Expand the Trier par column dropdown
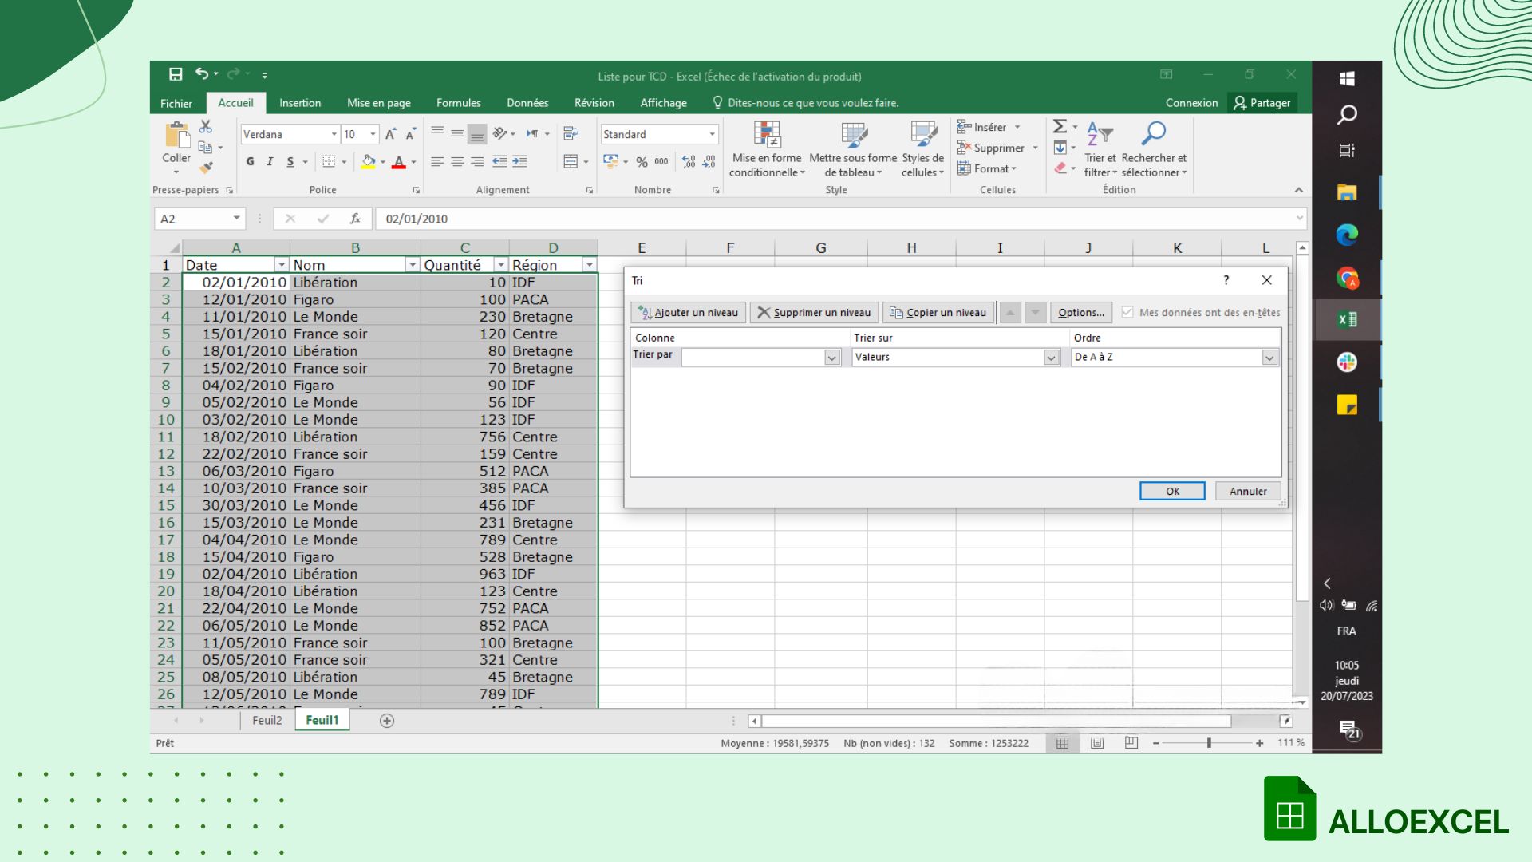Image resolution: width=1532 pixels, height=862 pixels. coord(831,357)
